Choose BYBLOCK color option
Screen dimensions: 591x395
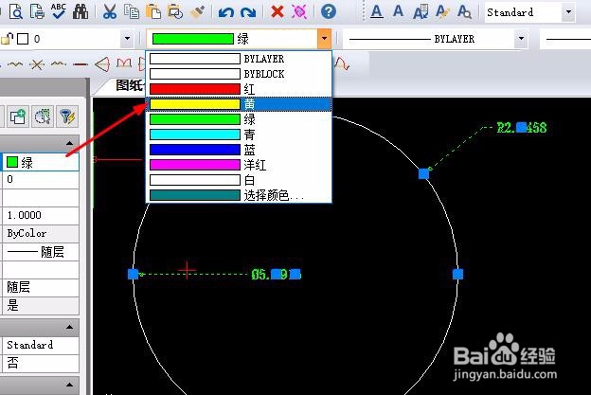tap(239, 74)
